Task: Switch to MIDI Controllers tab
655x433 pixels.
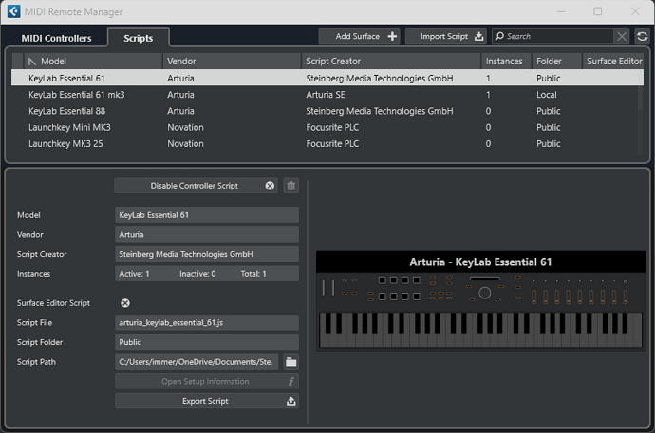Action: [x=56, y=38]
